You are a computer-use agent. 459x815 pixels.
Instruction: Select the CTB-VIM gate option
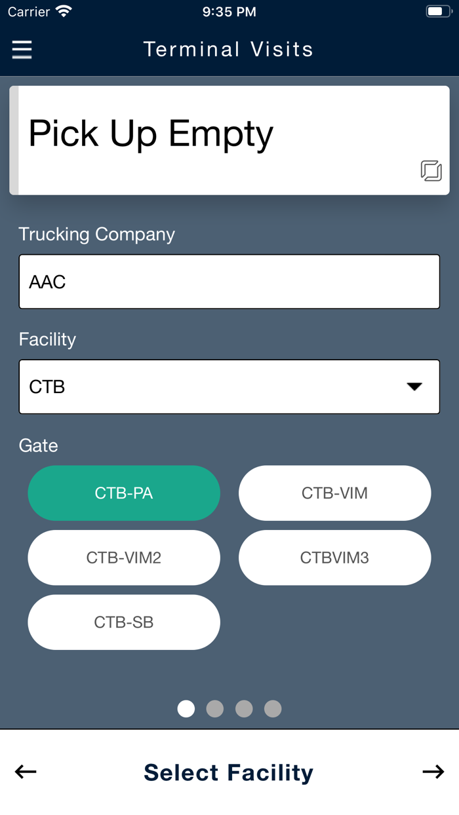coord(334,493)
